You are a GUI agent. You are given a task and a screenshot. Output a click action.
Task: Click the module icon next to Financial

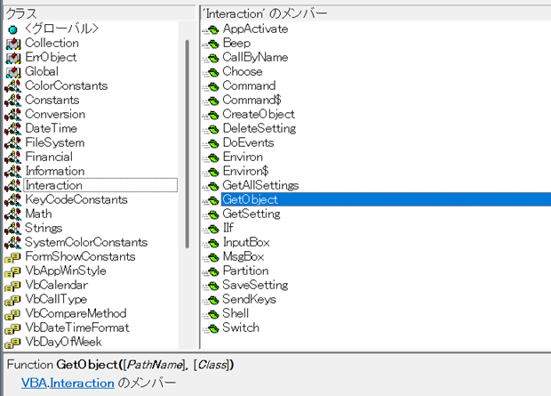click(13, 158)
